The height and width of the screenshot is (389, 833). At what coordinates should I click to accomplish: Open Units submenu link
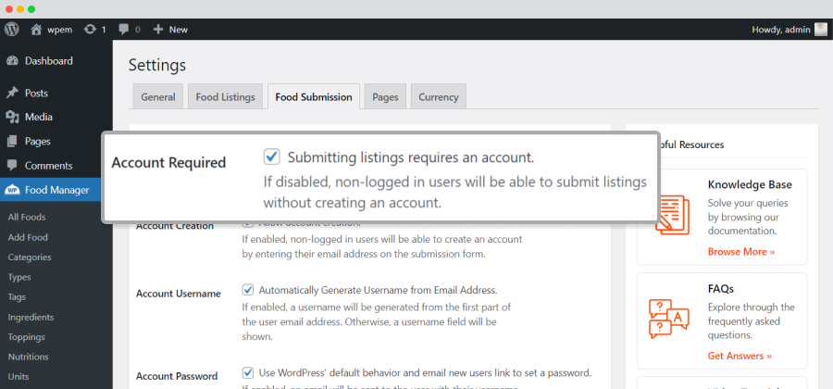19,376
